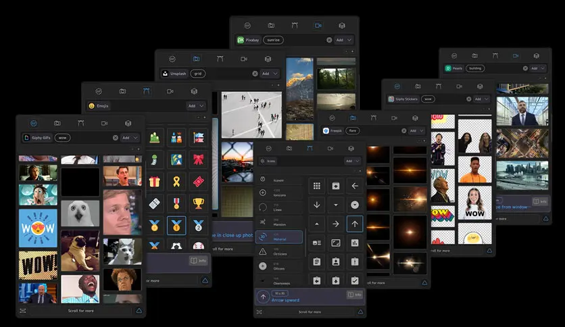Choose the Material icon set

279,237
